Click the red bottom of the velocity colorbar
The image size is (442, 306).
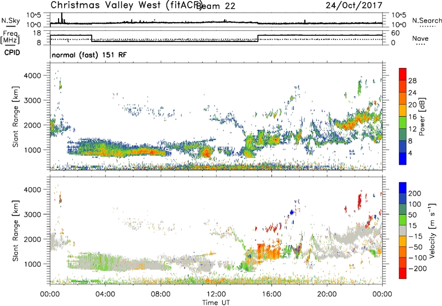click(x=403, y=273)
